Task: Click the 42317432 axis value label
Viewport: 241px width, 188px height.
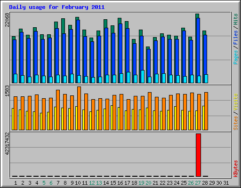Action: point(7,143)
